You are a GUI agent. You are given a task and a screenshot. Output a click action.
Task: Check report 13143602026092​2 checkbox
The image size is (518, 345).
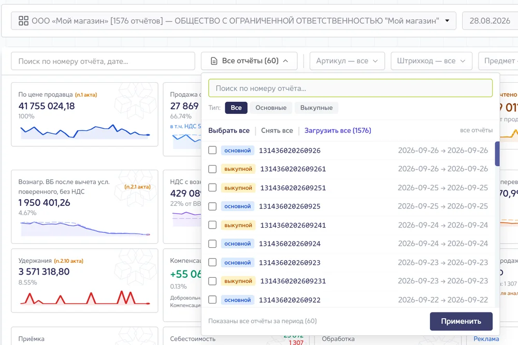coord(212,300)
